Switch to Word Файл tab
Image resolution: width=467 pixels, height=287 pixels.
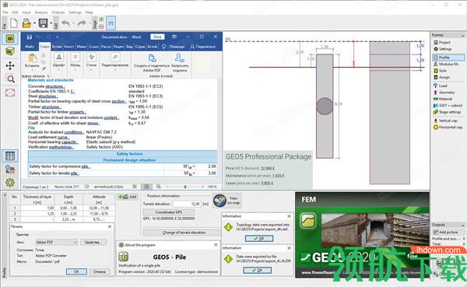coord(30,47)
